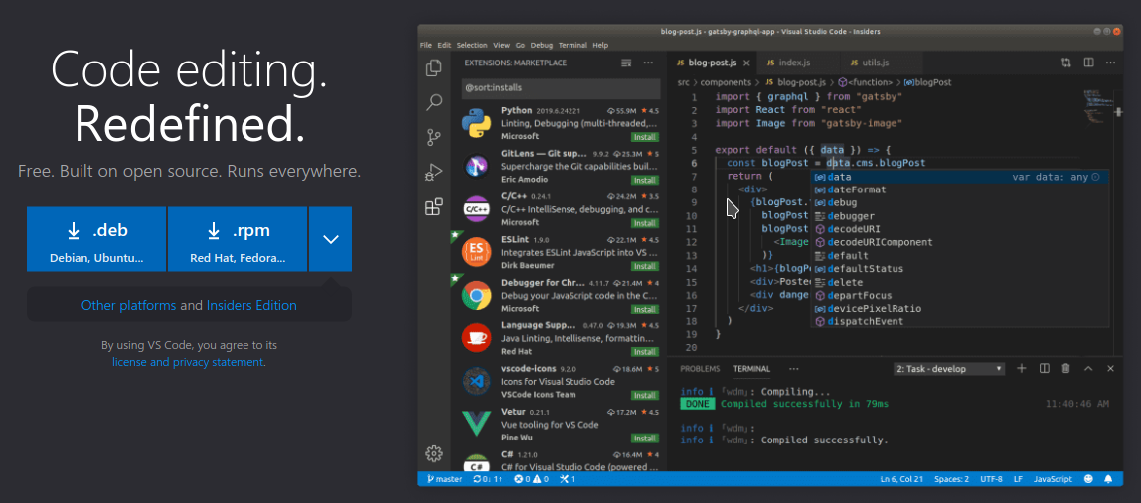Open the Explorer files icon in activity bar
This screenshot has width=1141, height=503.
[434, 68]
